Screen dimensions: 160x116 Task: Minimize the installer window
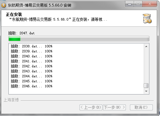pyautogui.click(x=130, y=4)
